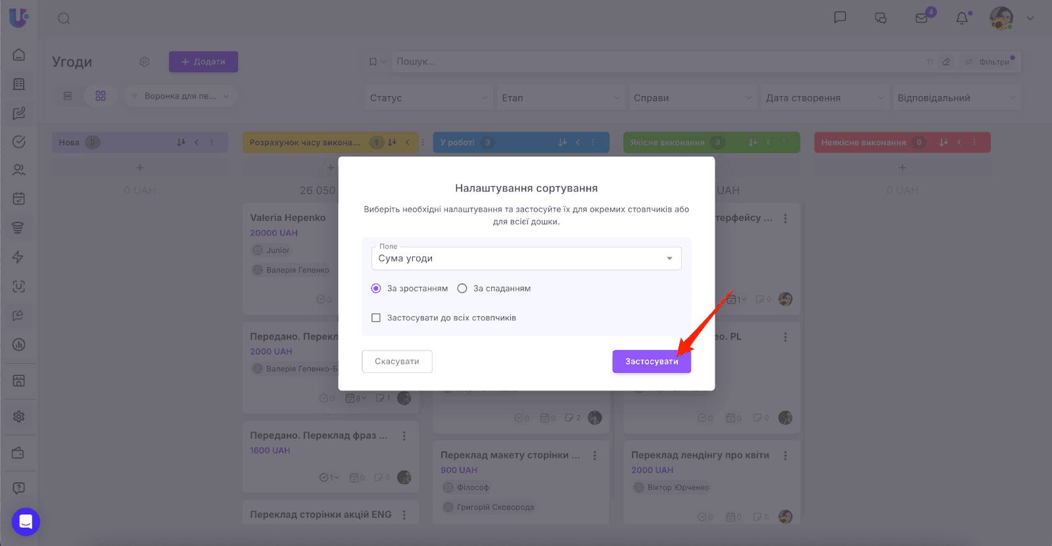Screen dimensions: 1052x546
Task: Select the За зростанням radio option
Action: (376, 288)
